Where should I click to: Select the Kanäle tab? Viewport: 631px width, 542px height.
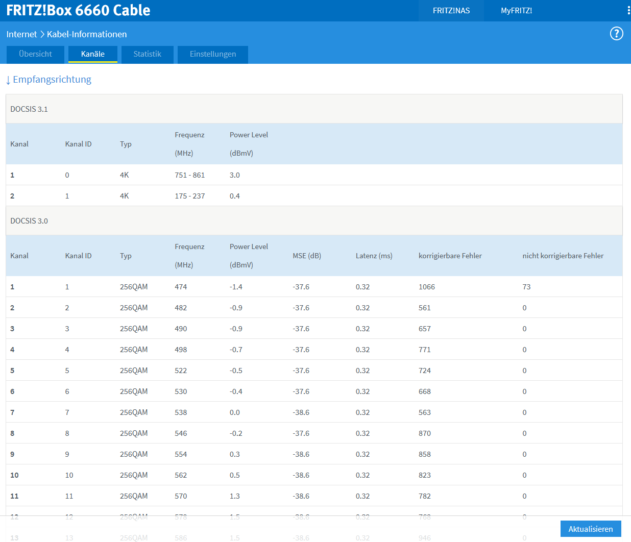pyautogui.click(x=93, y=54)
